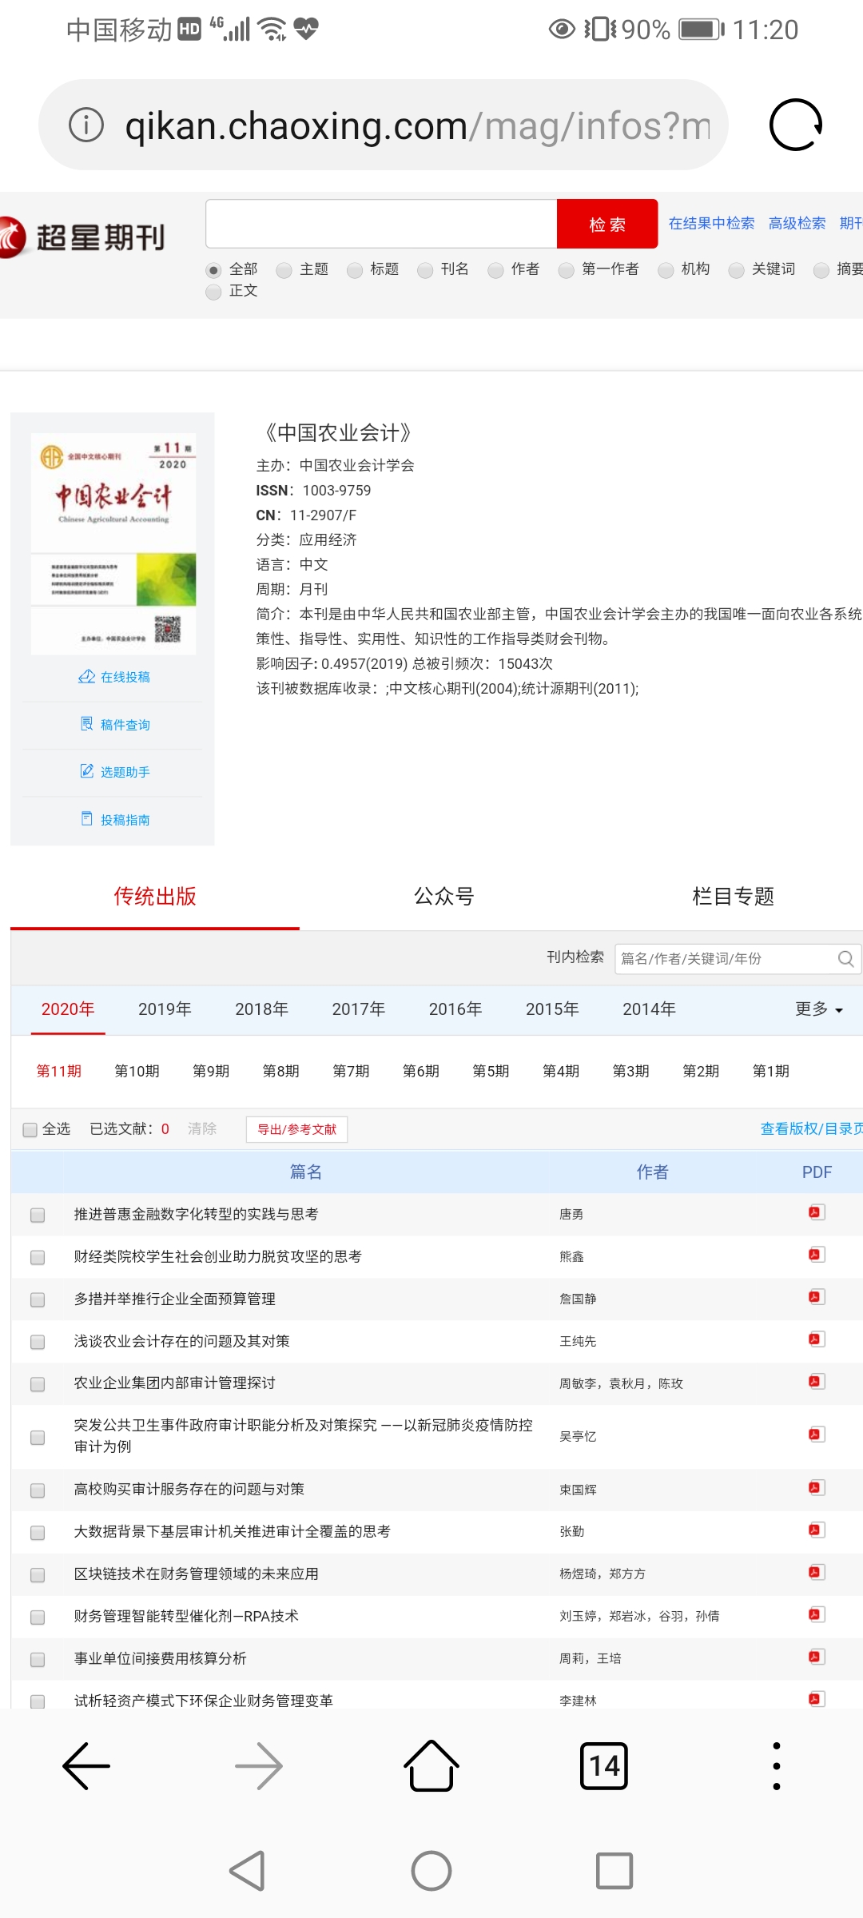Image resolution: width=863 pixels, height=1918 pixels.
Task: Open the tab switcher showing 14
Action: pos(604,1765)
